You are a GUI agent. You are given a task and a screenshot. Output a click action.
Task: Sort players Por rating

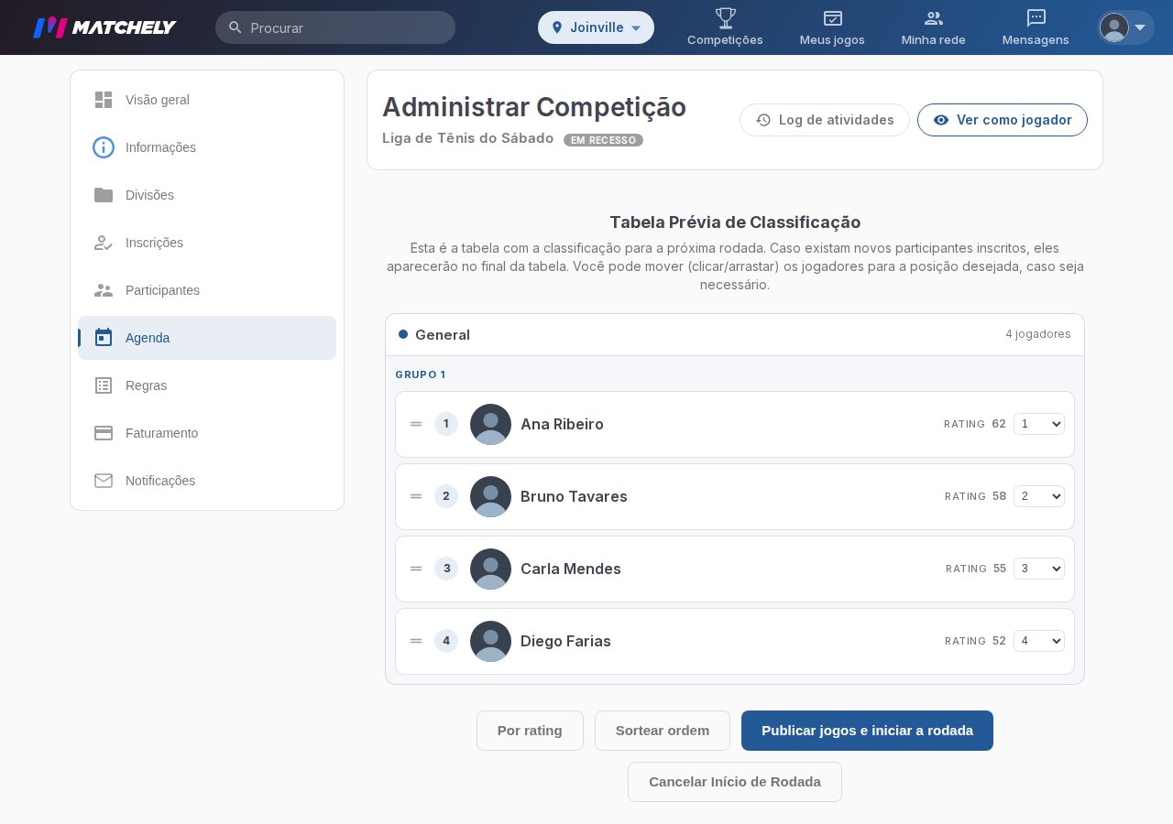click(530, 731)
